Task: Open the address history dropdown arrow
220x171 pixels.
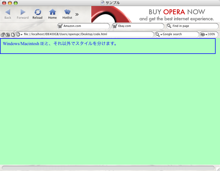Action: pyautogui.click(x=22, y=35)
